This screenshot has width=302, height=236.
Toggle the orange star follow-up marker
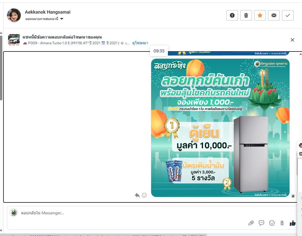260,15
